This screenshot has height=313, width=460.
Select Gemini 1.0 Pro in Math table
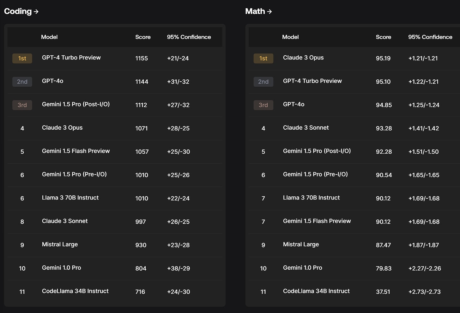click(x=302, y=268)
